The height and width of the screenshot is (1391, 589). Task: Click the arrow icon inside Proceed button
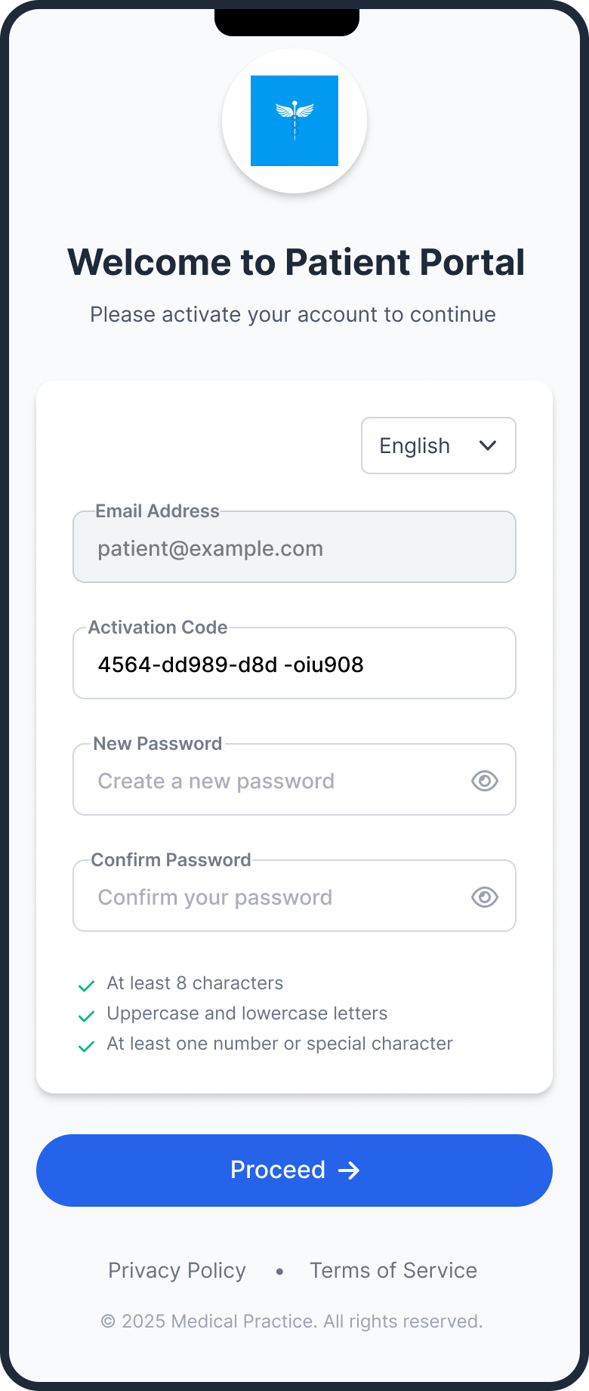350,1170
